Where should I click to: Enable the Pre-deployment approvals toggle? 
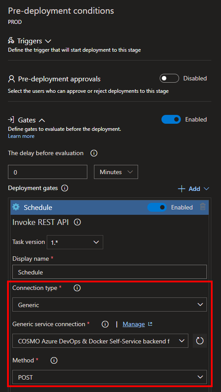coord(169,78)
